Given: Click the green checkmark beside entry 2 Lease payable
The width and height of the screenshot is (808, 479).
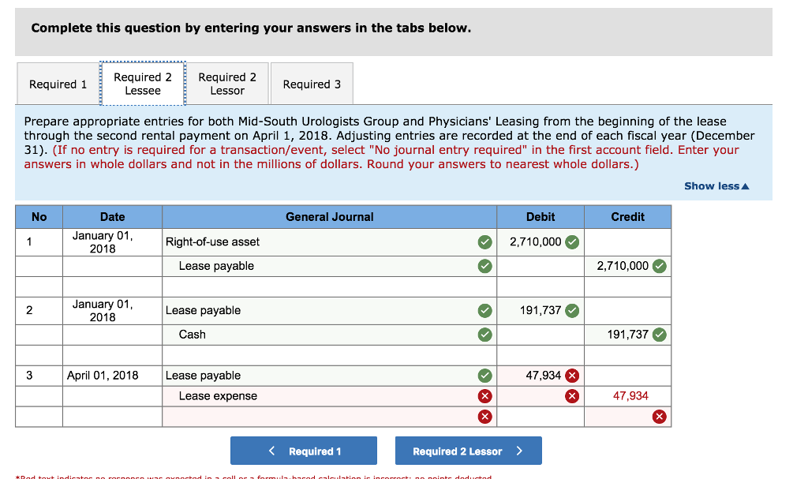Looking at the screenshot, I should (485, 310).
